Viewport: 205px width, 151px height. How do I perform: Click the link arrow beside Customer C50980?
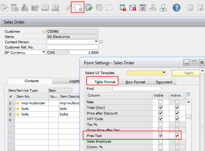(44, 32)
